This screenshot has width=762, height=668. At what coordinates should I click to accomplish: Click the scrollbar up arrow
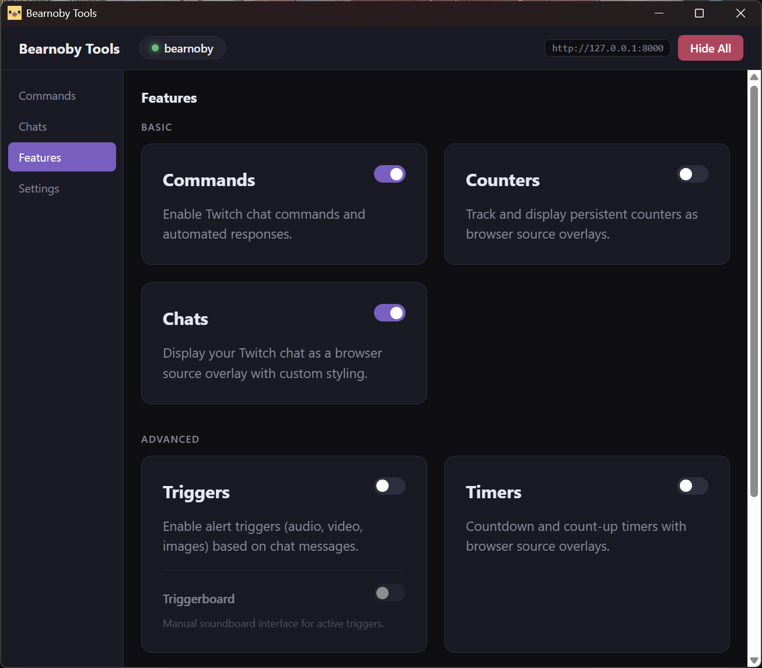click(754, 77)
